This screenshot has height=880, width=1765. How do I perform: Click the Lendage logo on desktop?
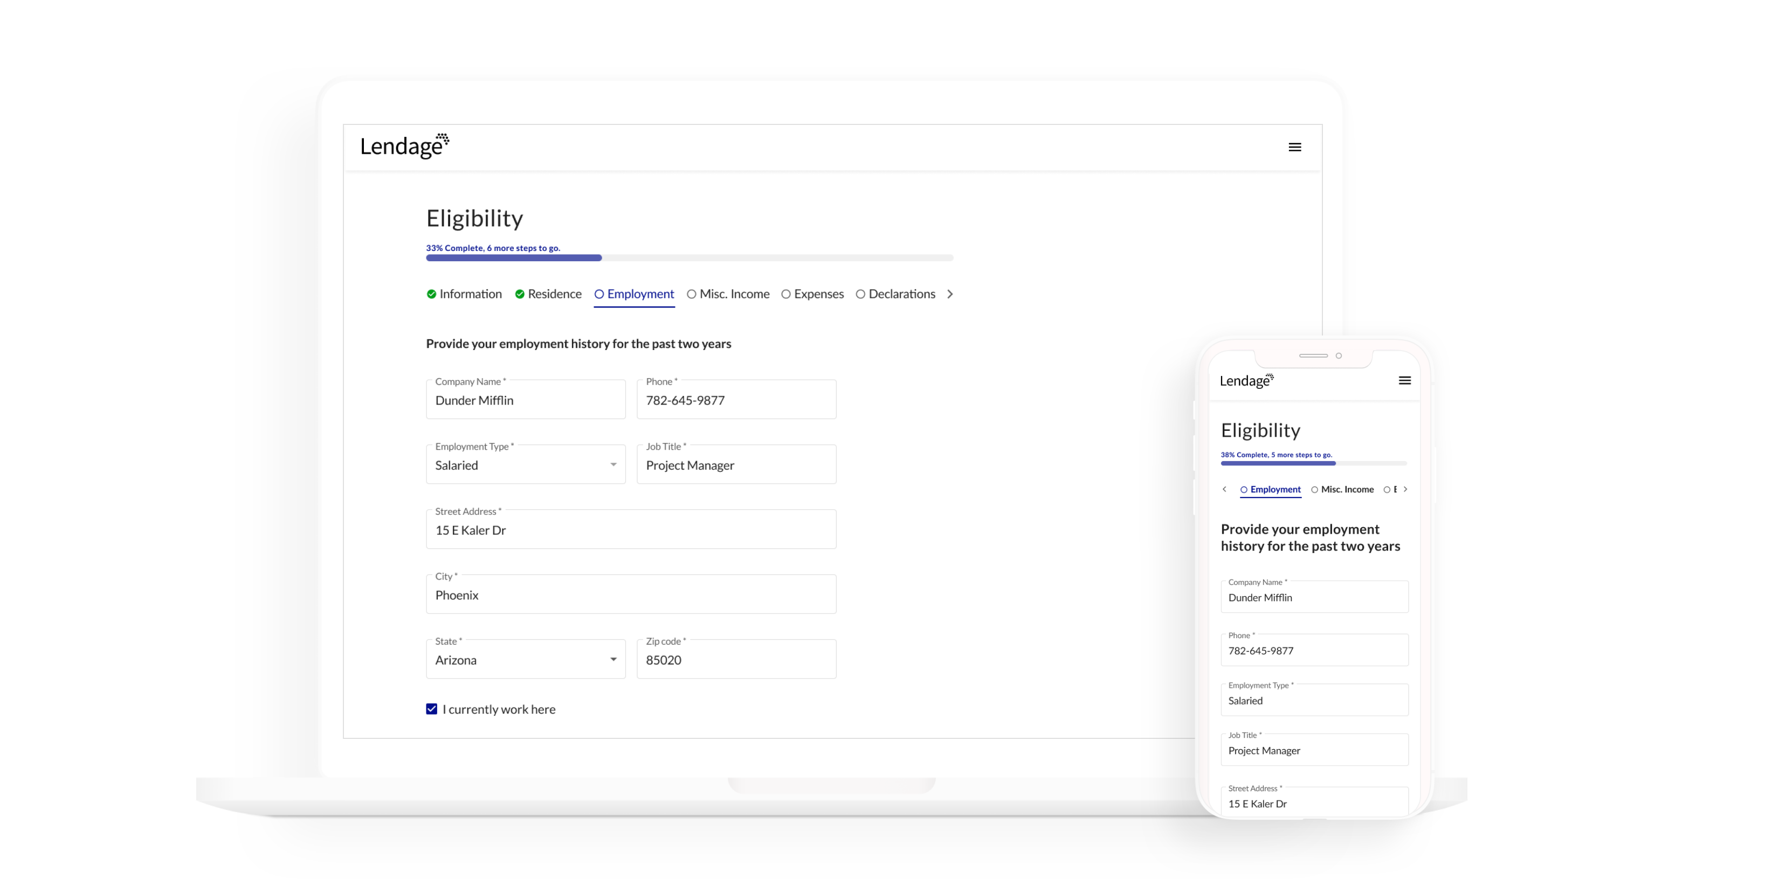(x=404, y=146)
